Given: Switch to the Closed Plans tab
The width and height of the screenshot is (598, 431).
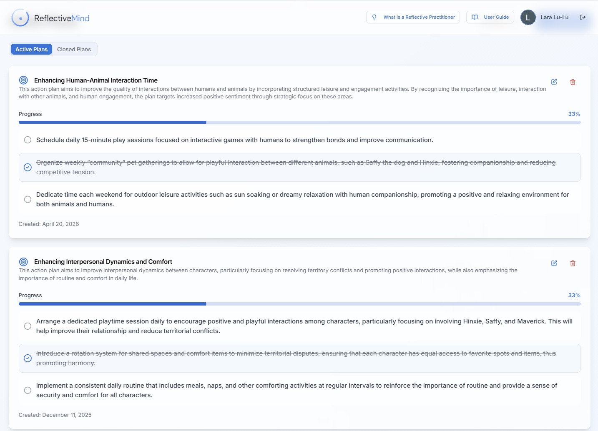Looking at the screenshot, I should (74, 49).
